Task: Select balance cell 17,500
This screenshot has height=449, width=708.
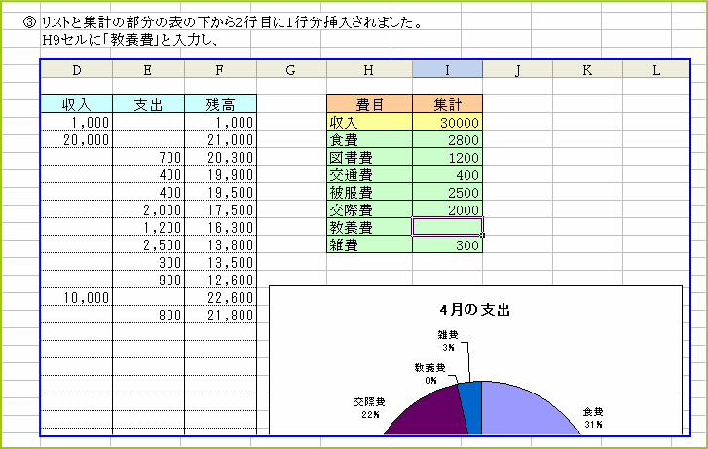Action: 220,209
